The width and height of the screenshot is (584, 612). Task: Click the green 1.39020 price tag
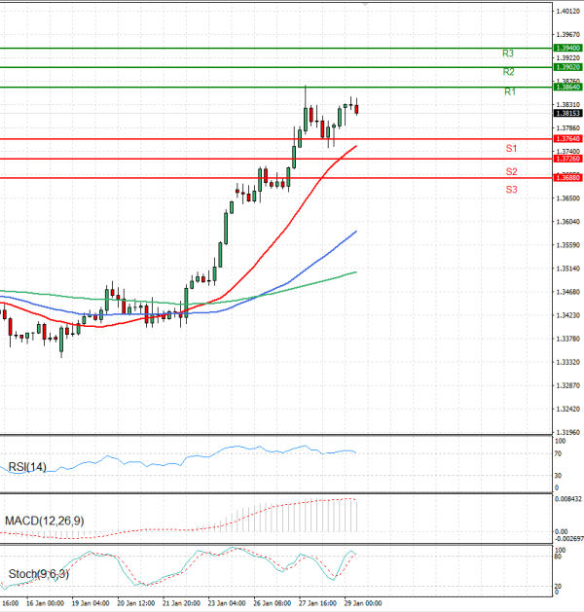[567, 67]
